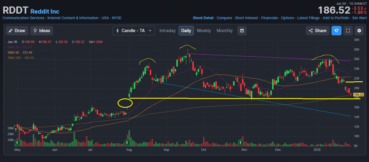Open the calendar date range picker

pos(242,31)
